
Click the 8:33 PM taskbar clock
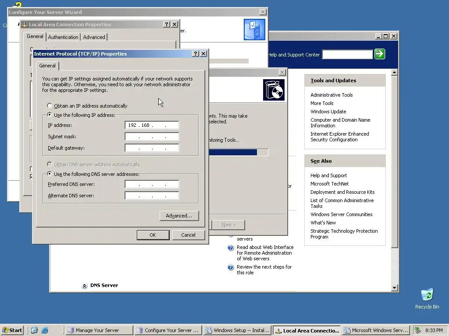click(434, 330)
